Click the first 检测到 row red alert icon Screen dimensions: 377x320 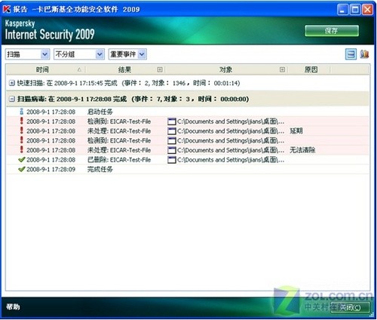(22, 121)
